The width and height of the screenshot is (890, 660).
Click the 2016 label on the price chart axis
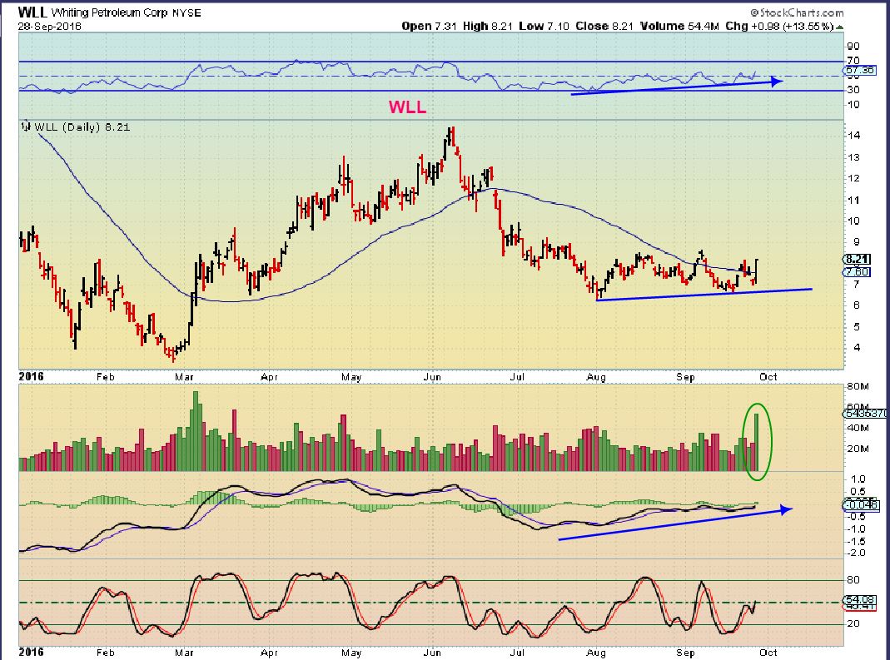pos(31,376)
